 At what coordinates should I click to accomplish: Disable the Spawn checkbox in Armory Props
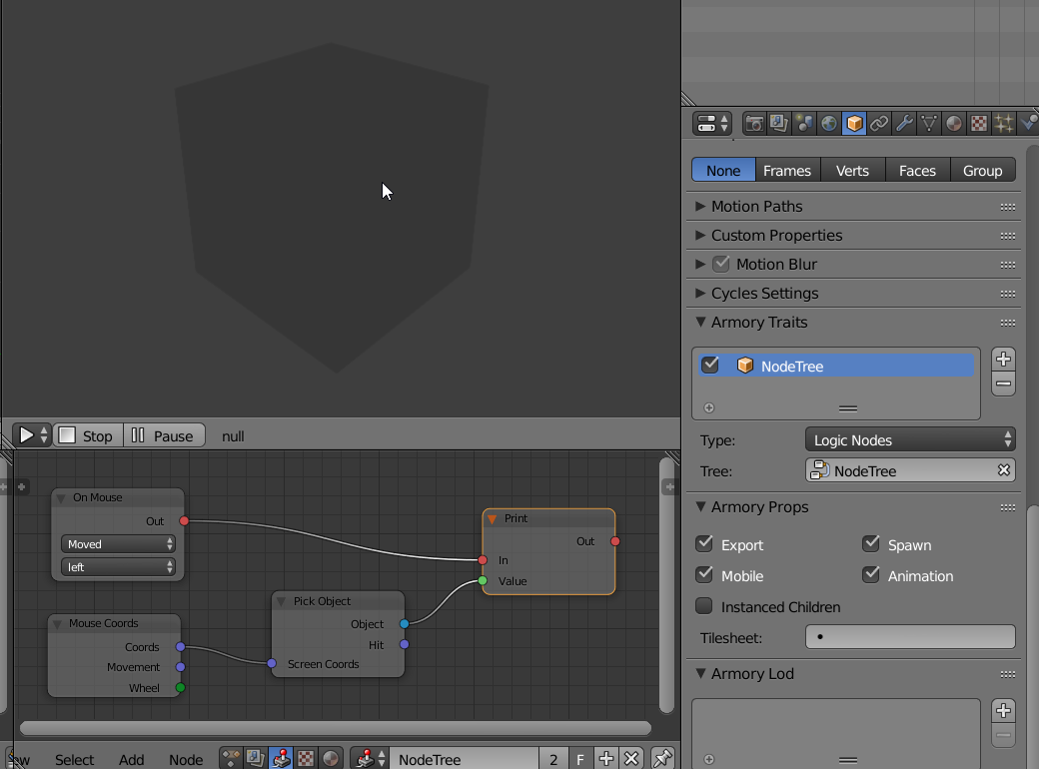(871, 544)
